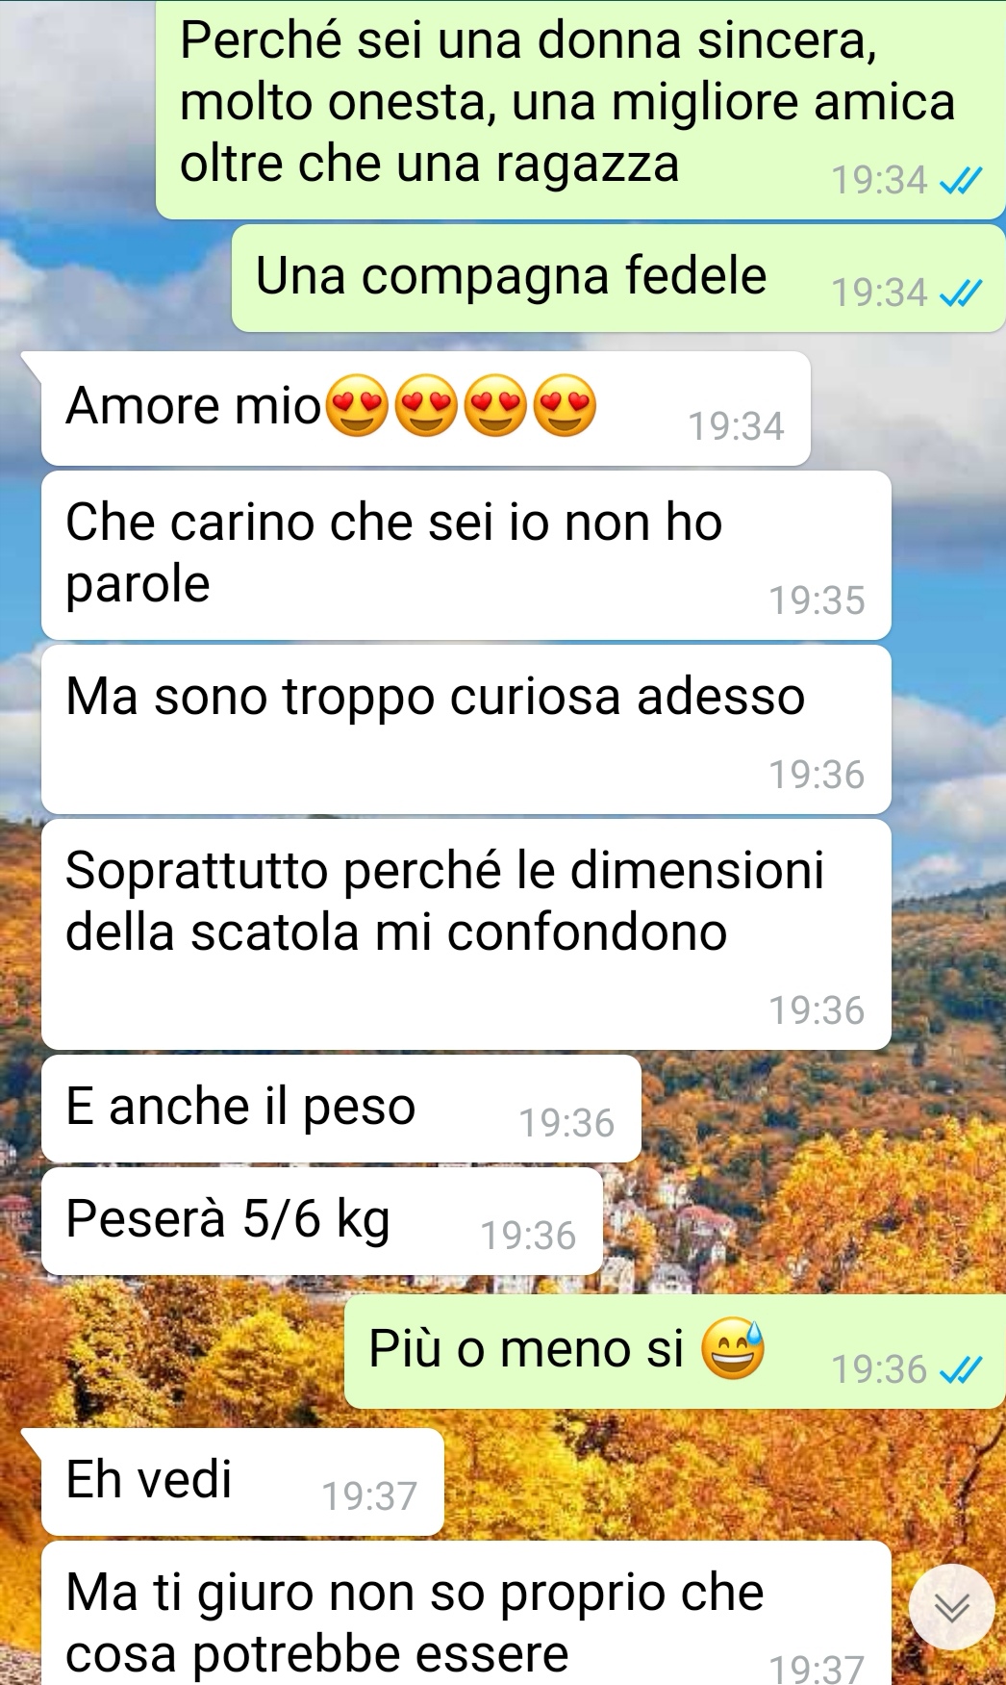Tap read ticks beside 'Più o meno si'
The height and width of the screenshot is (1685, 1006).
click(961, 1369)
